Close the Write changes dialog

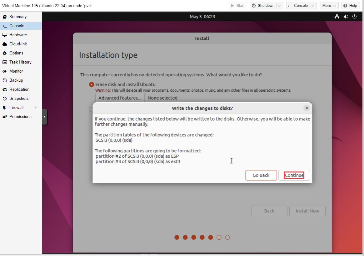coord(307,108)
